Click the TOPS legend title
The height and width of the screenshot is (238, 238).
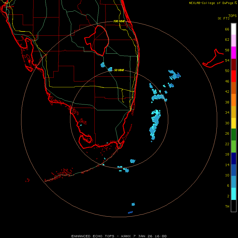pyautogui.click(x=232, y=16)
